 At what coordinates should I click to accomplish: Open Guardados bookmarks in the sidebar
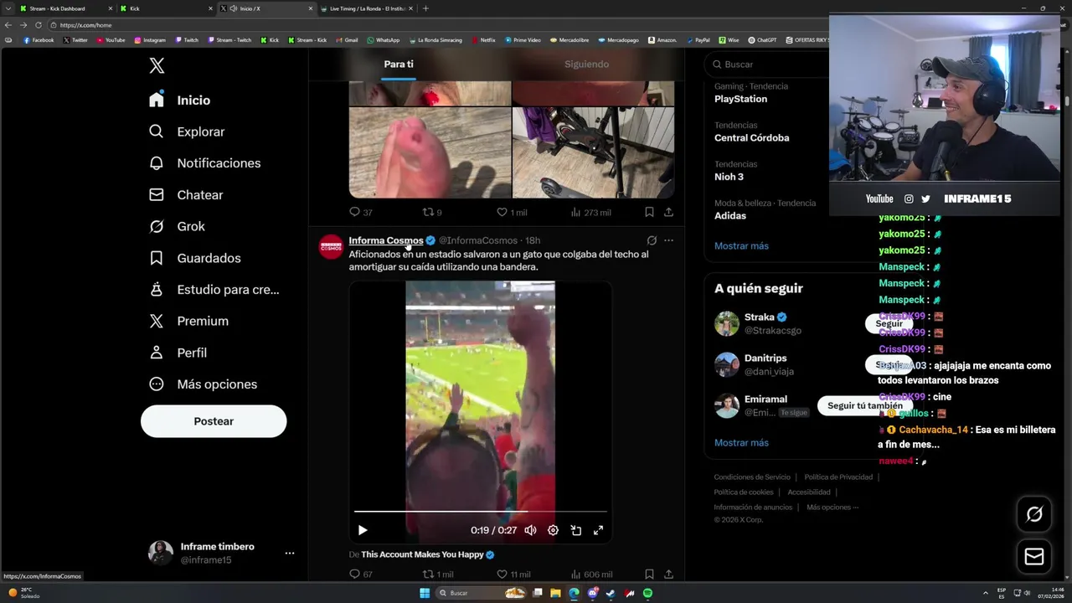click(x=194, y=258)
